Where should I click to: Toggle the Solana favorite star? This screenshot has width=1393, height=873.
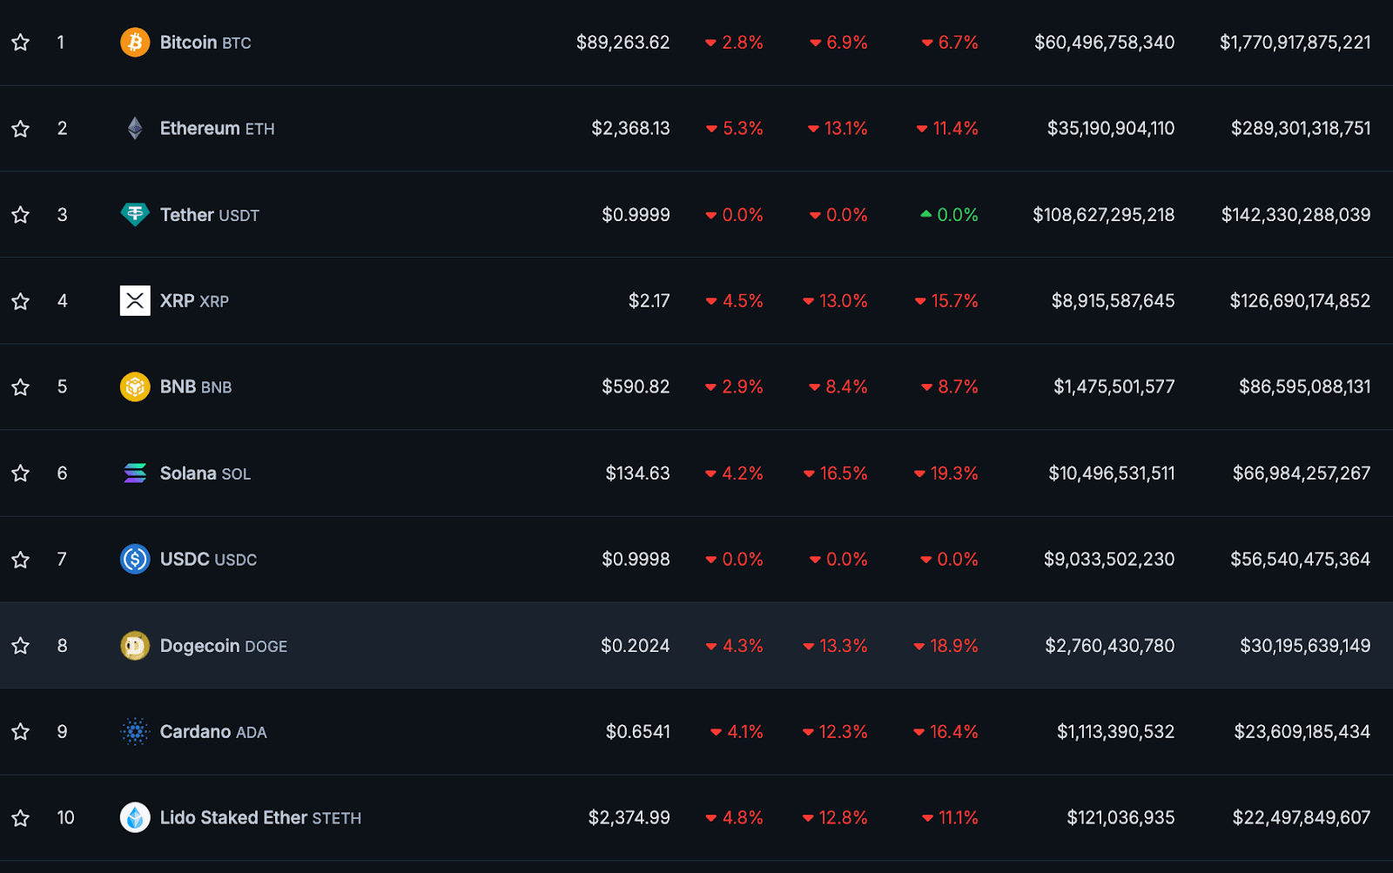coord(21,473)
